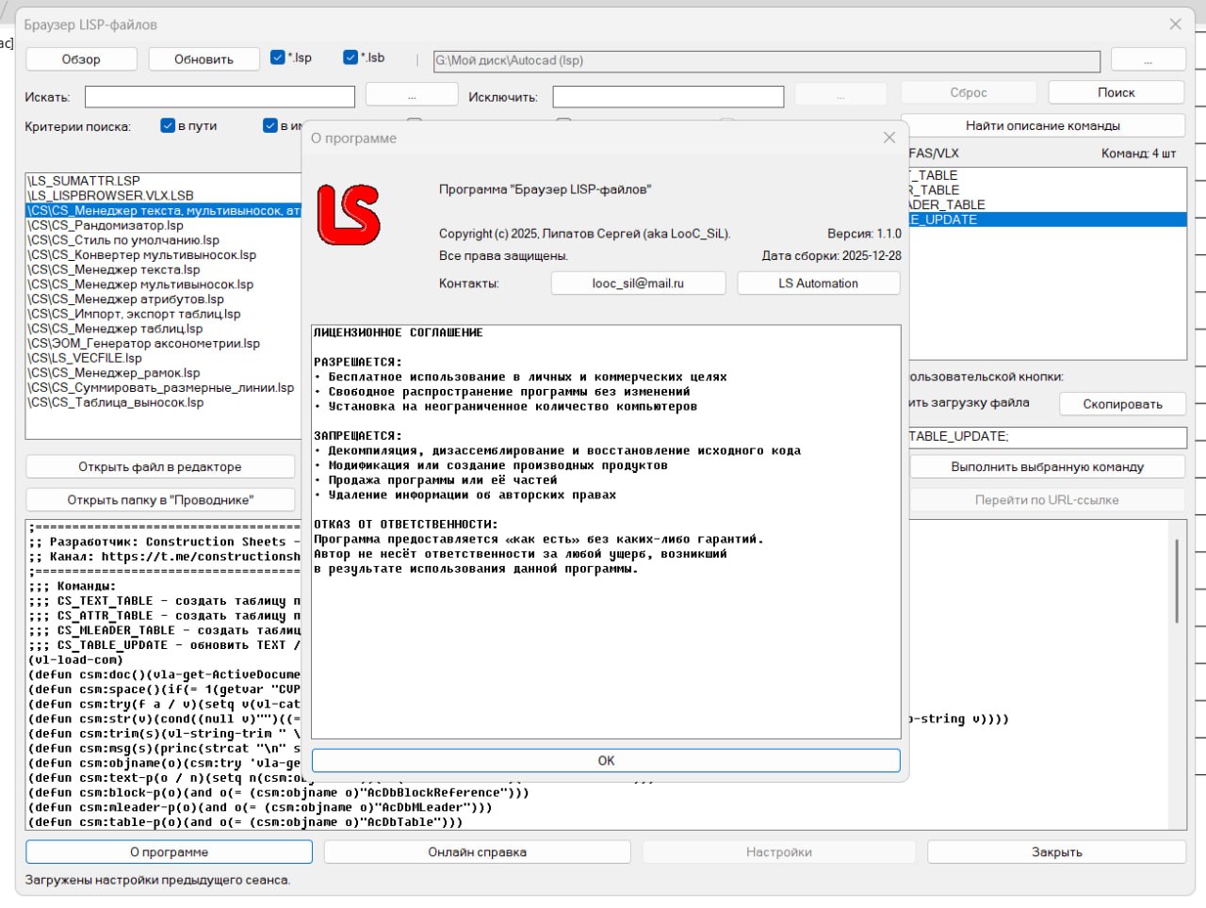Open the LS Automation contact link
This screenshot has height=908, width=1206.
[x=818, y=284]
